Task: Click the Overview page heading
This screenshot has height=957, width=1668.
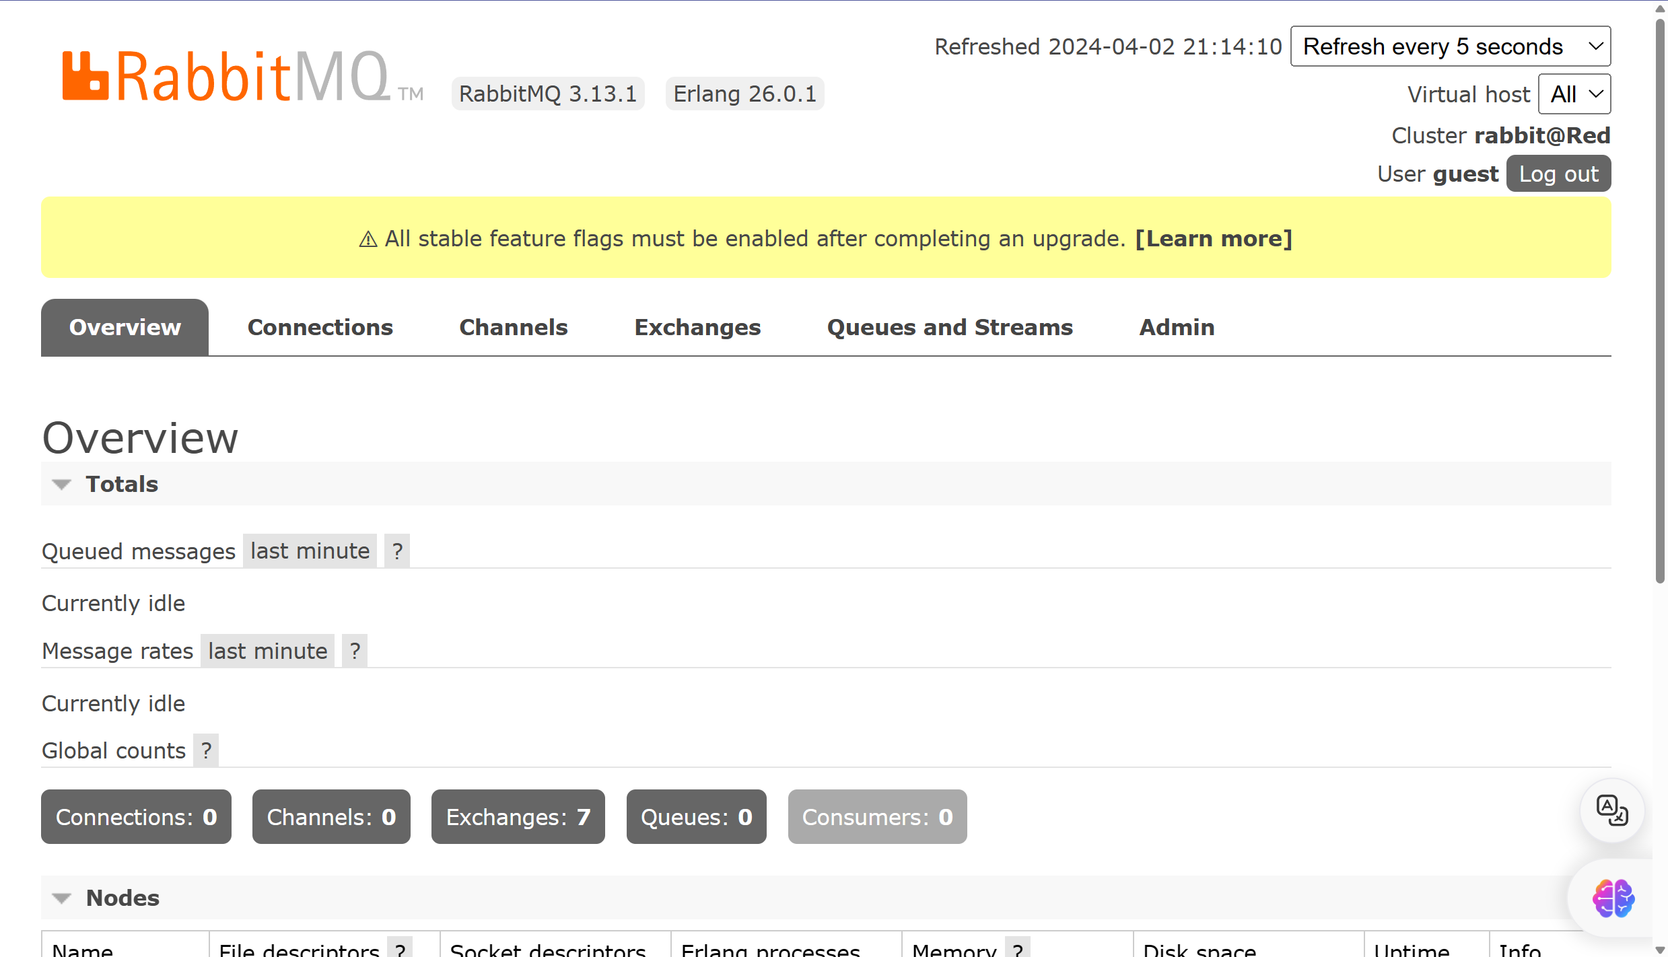Action: click(x=140, y=437)
